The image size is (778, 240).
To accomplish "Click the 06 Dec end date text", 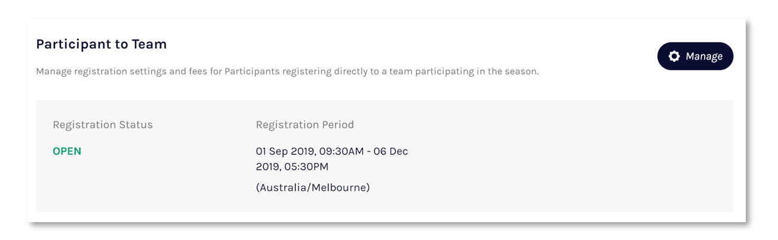I will coord(391,151).
